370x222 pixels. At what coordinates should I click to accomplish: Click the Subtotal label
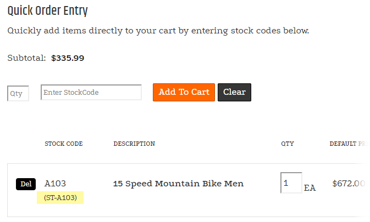click(26, 58)
